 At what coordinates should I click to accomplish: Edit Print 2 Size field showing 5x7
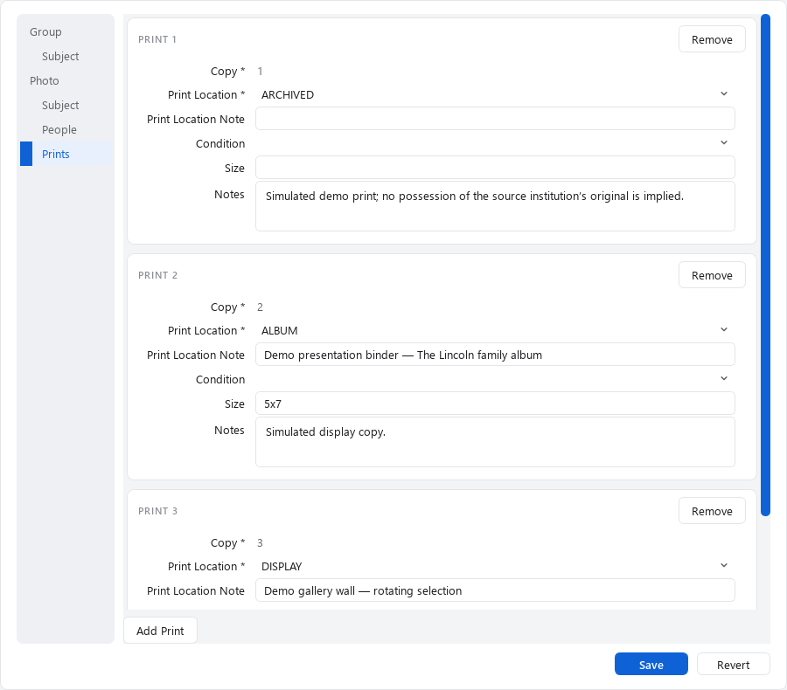(495, 404)
